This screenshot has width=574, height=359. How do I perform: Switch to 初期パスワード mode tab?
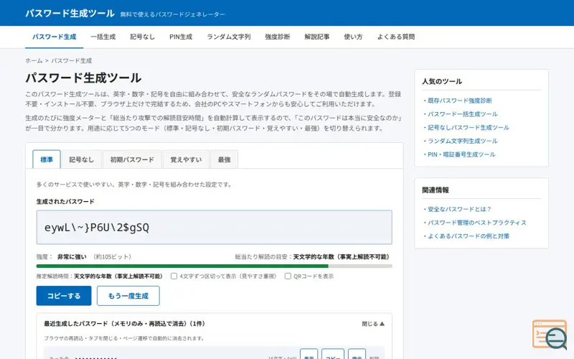(132, 159)
